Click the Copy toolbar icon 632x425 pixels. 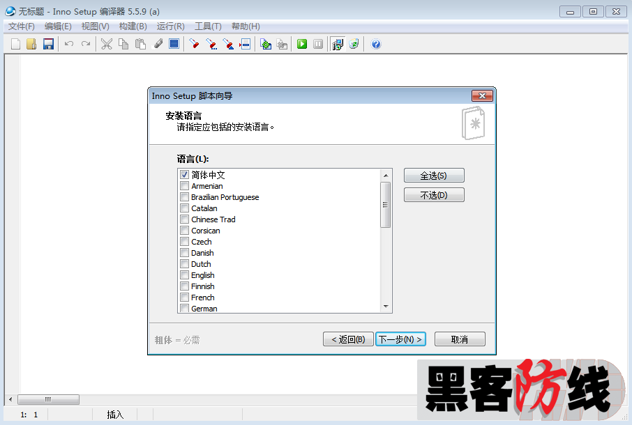[123, 44]
